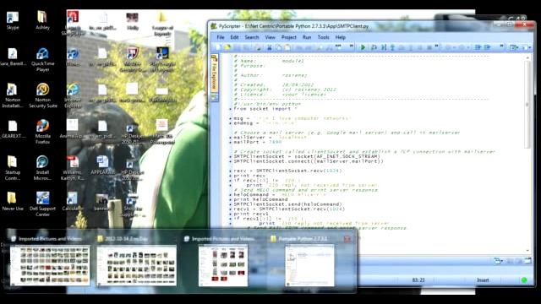Open the Run menu in PyScripter

307,37
